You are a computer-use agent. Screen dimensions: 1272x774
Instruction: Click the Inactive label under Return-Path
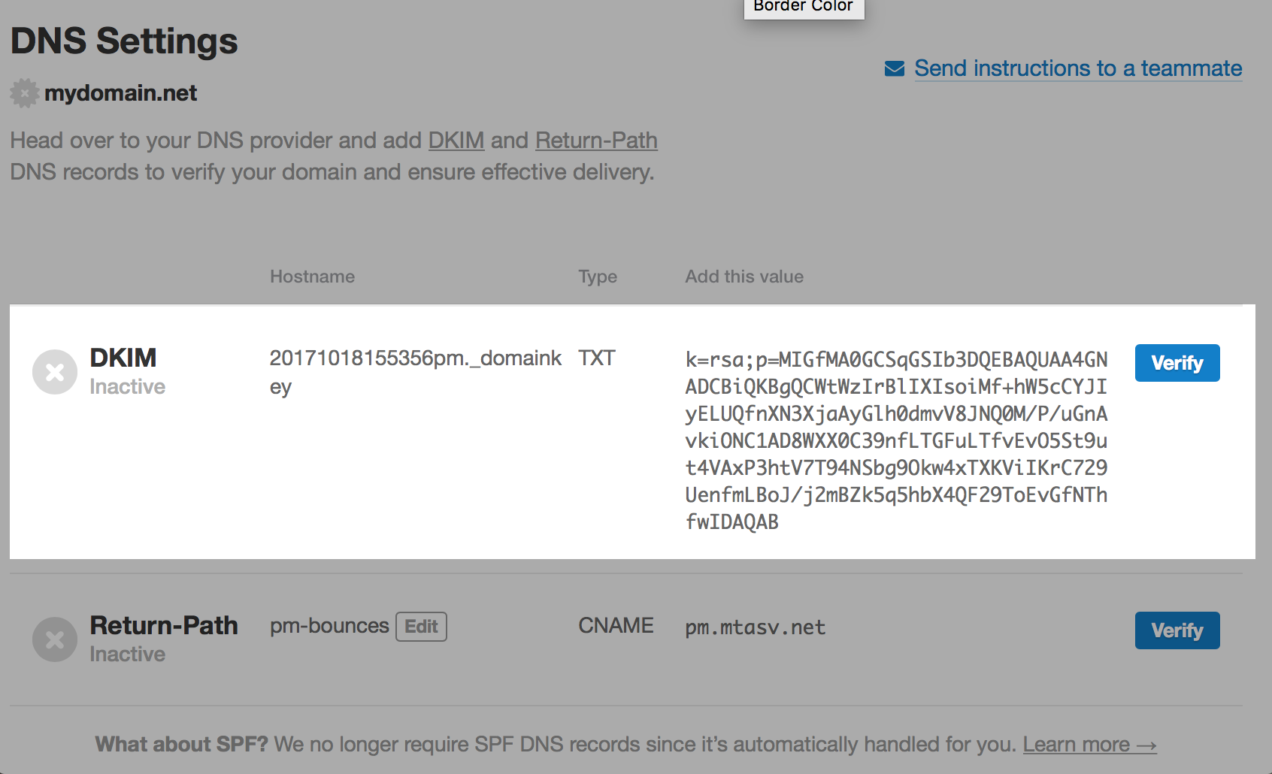coord(126,654)
